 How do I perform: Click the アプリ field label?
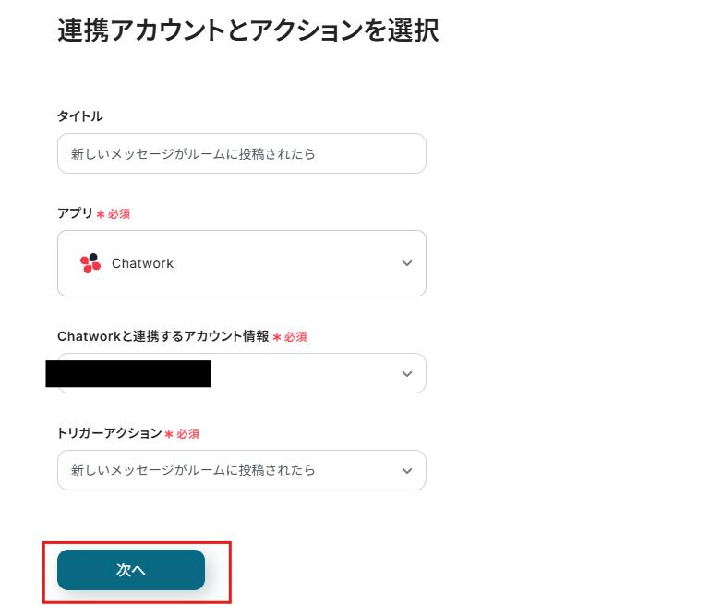[x=76, y=213]
